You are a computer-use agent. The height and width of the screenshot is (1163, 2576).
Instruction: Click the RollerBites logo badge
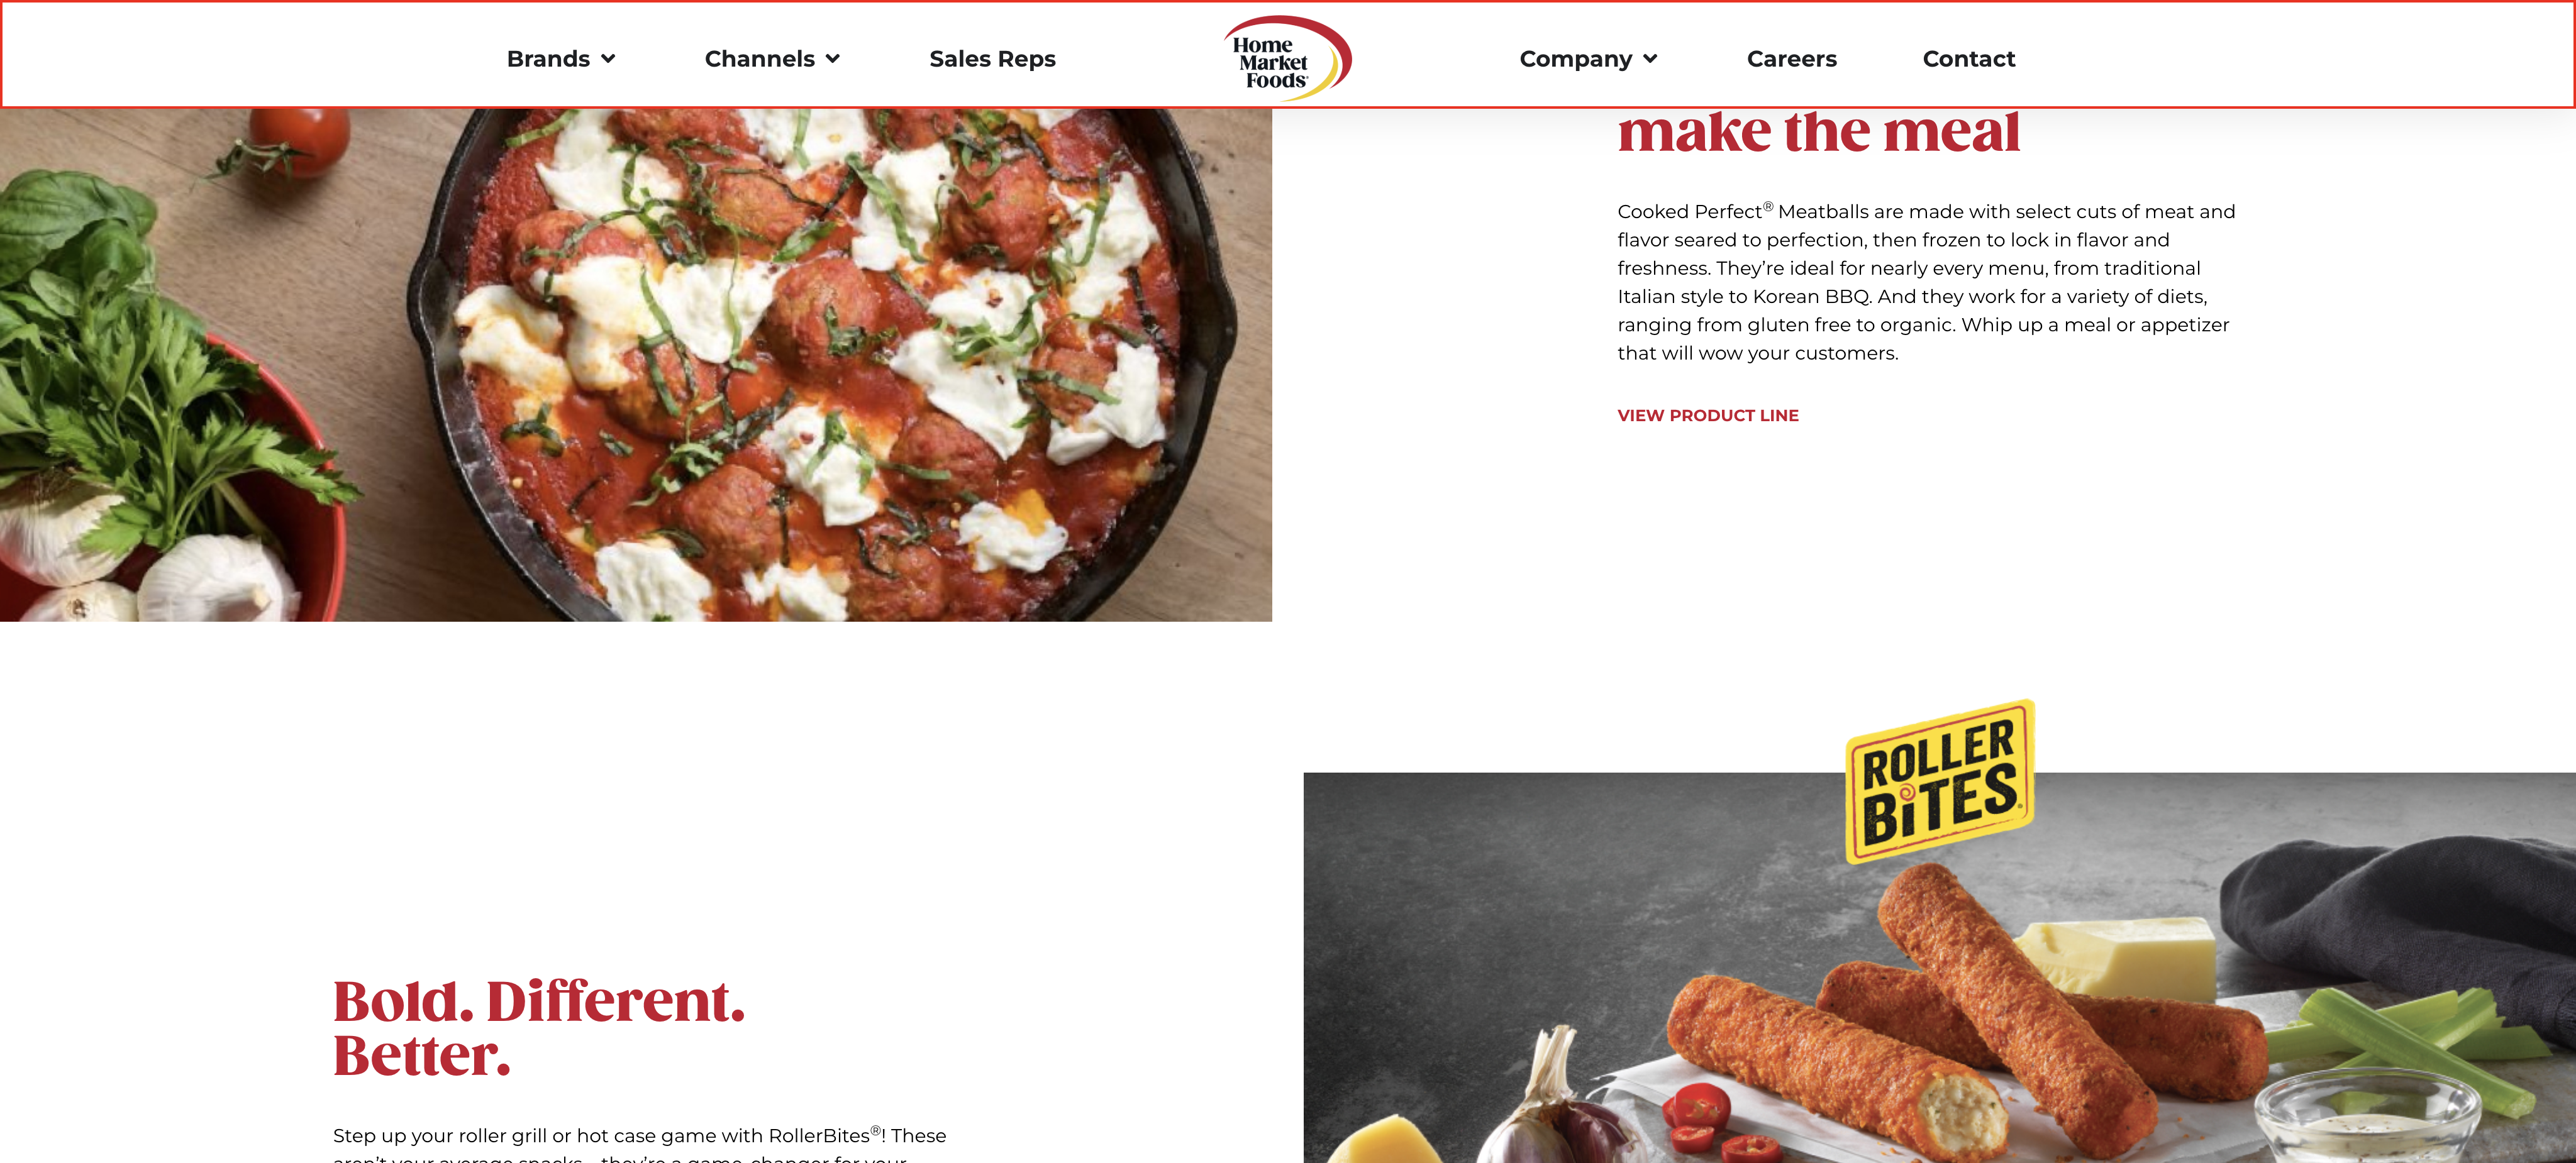(x=1939, y=781)
